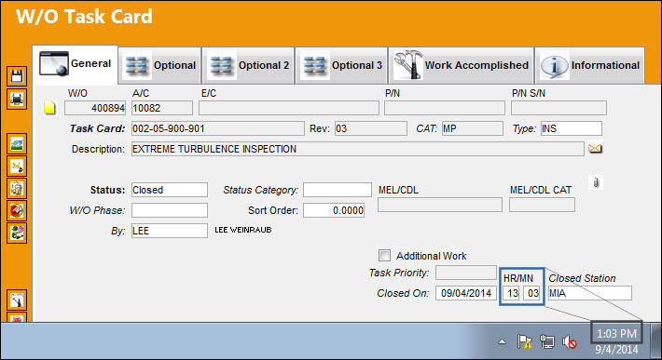
Task: Click the LEE WEINRAUB name text
Action: coord(243,230)
